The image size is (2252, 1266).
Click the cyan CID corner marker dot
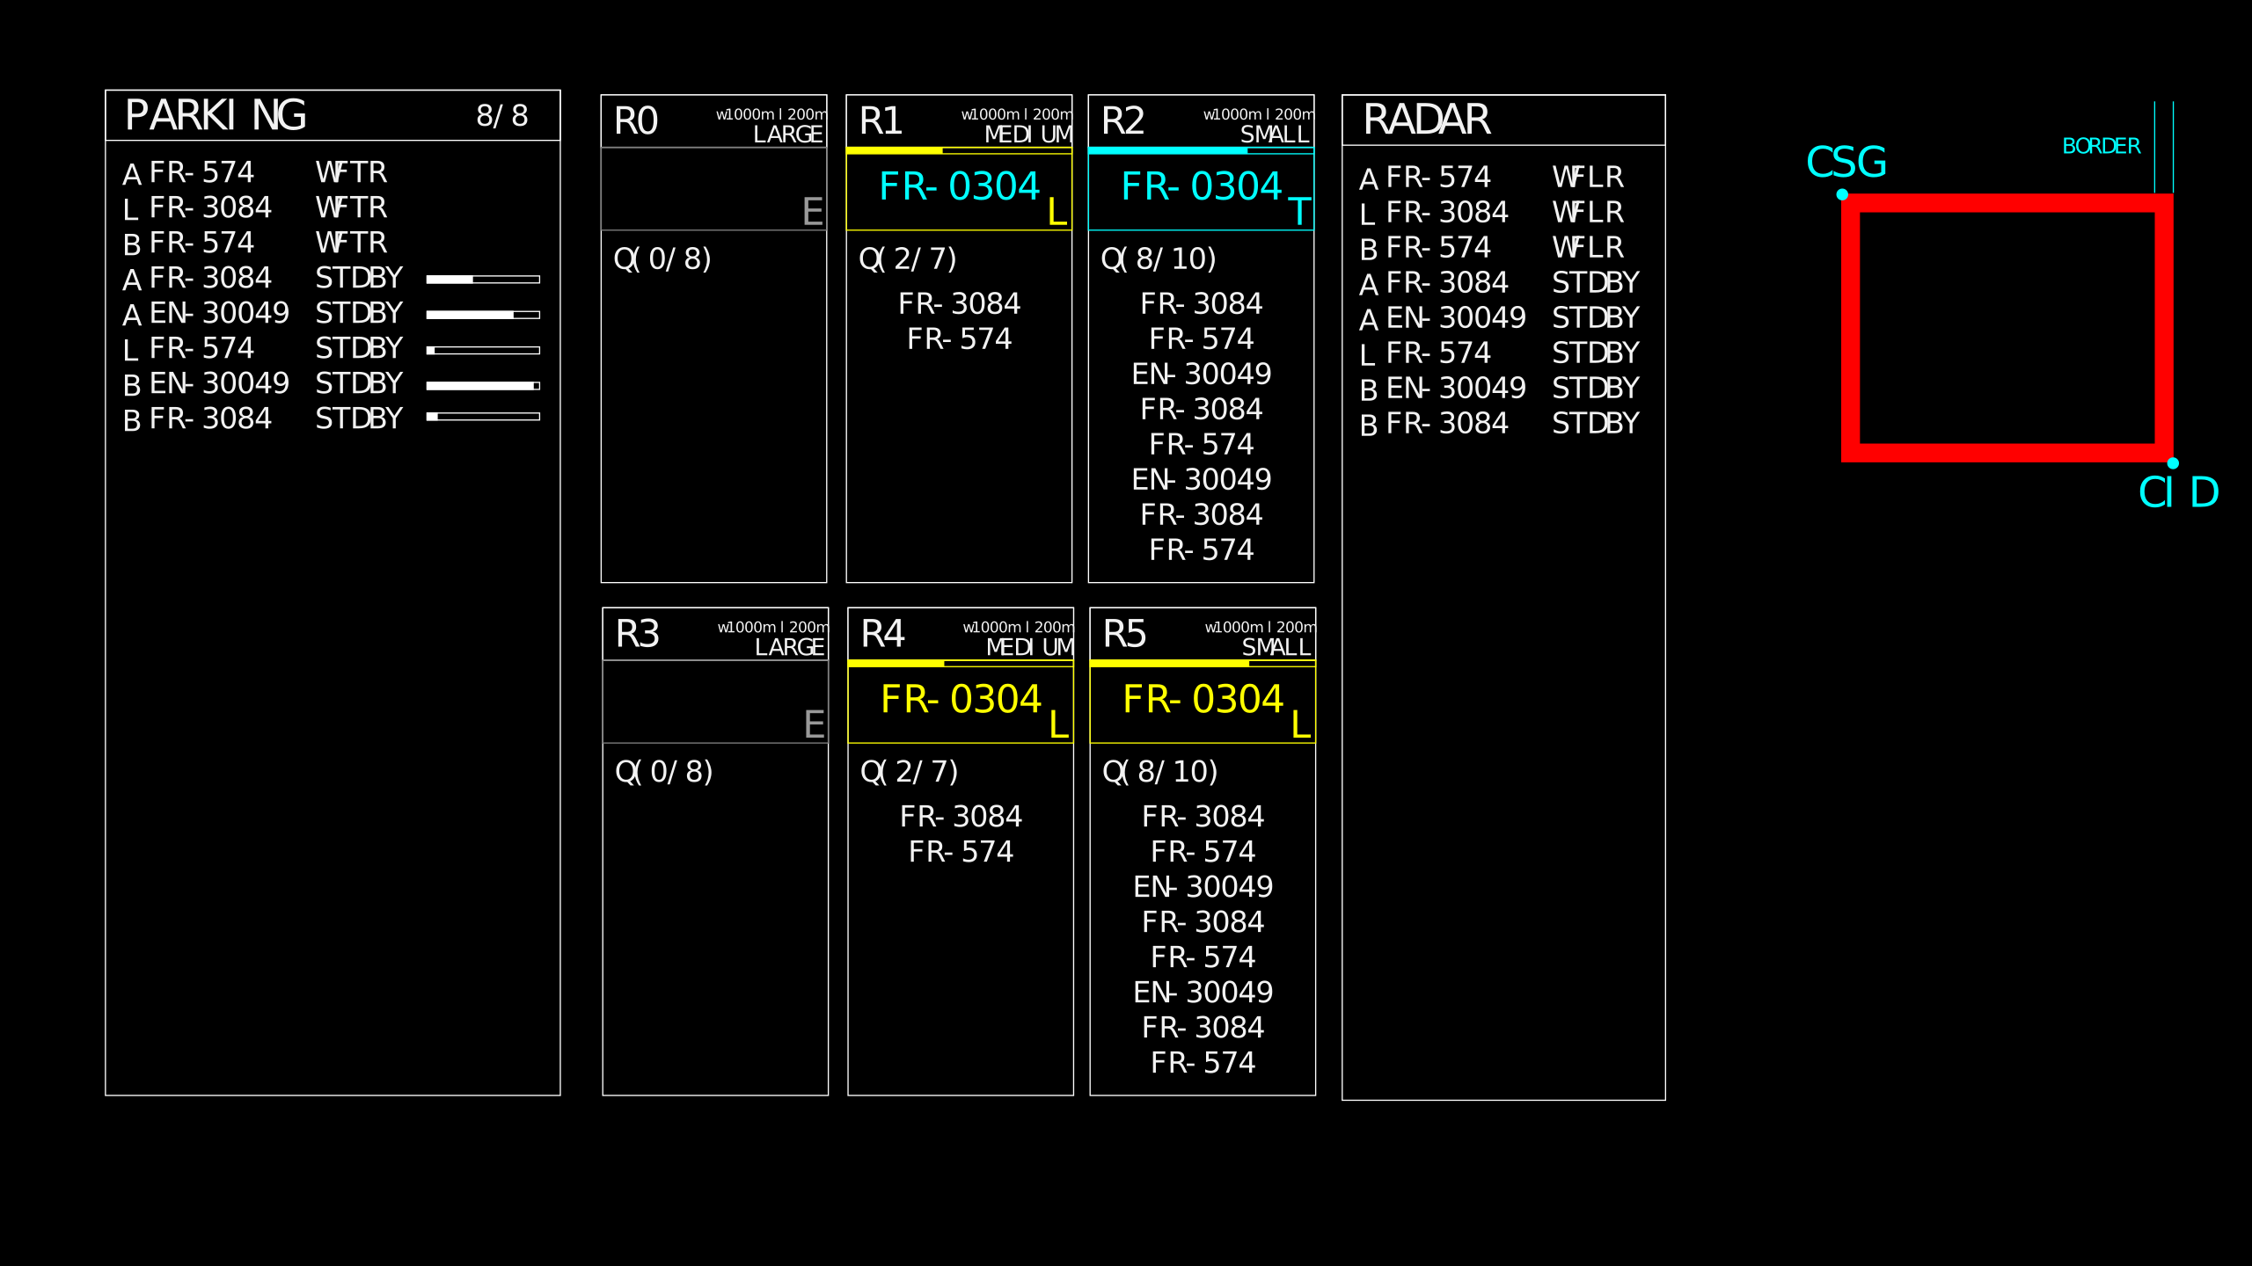click(2173, 463)
